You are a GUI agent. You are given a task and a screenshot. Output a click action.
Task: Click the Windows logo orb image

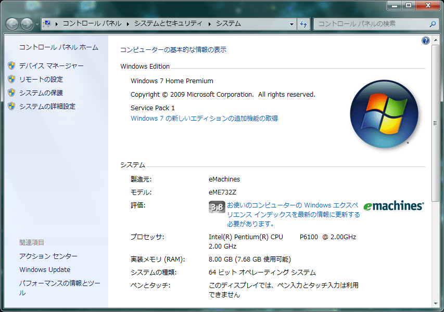pyautogui.click(x=384, y=114)
